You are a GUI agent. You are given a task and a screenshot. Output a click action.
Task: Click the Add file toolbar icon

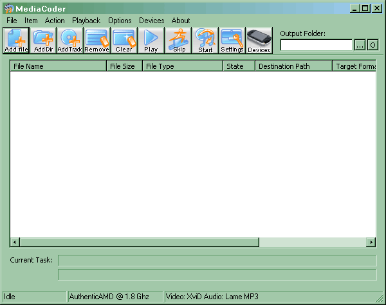point(16,41)
